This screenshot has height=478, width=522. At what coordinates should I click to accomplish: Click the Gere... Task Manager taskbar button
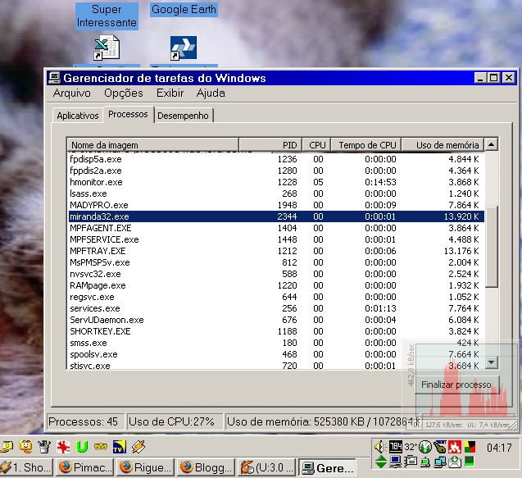coord(328,468)
